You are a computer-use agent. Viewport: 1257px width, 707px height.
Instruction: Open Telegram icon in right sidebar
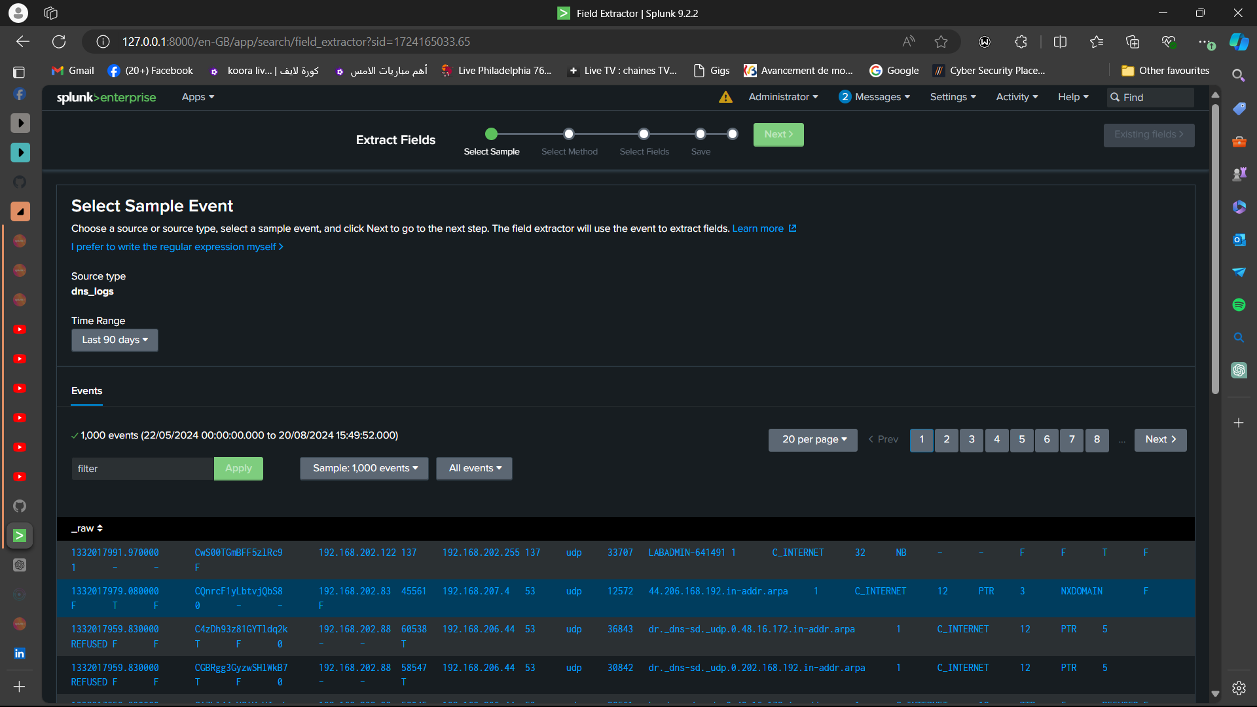(1239, 272)
